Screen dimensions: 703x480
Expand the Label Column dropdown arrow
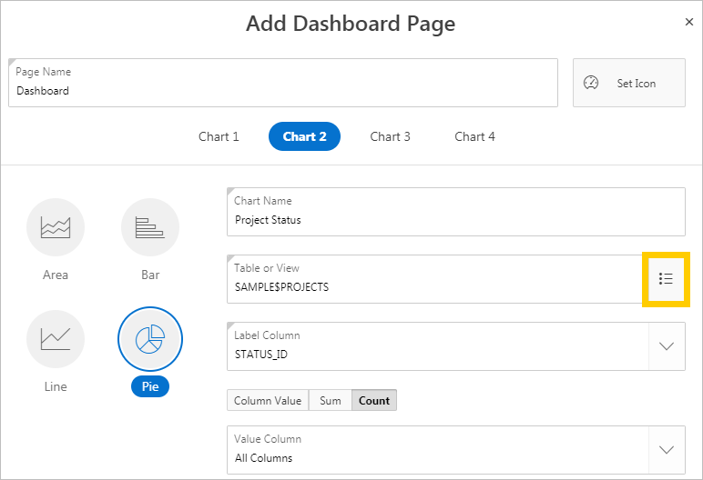667,346
